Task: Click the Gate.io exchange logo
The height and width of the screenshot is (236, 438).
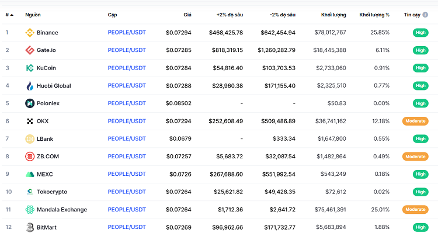Action: pos(30,50)
